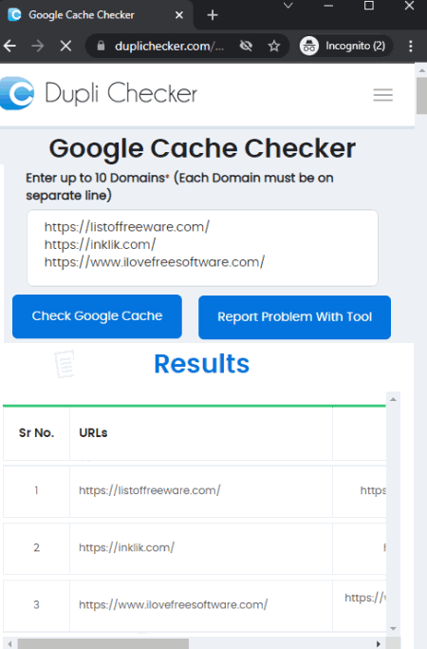Click the duplichecker.com address bar
Viewport: 427px width, 649px height.
(x=169, y=46)
